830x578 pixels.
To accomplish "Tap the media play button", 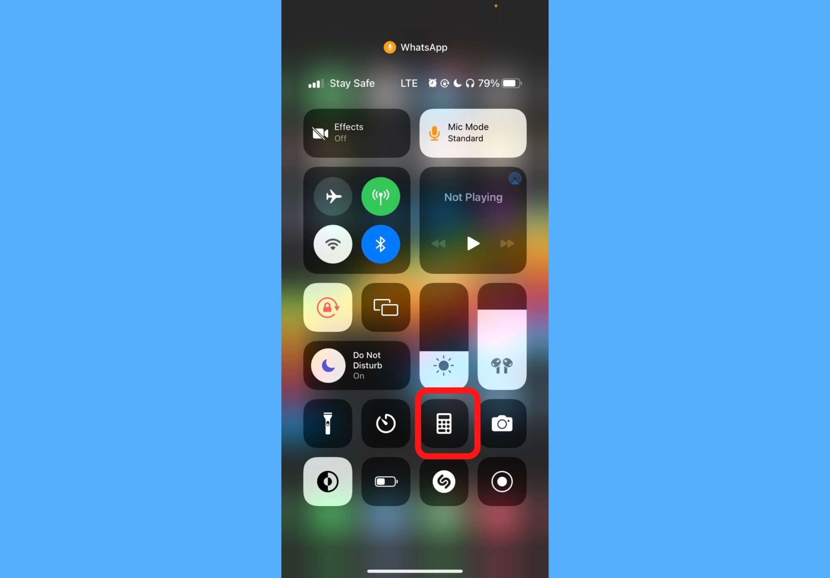I will coord(473,243).
